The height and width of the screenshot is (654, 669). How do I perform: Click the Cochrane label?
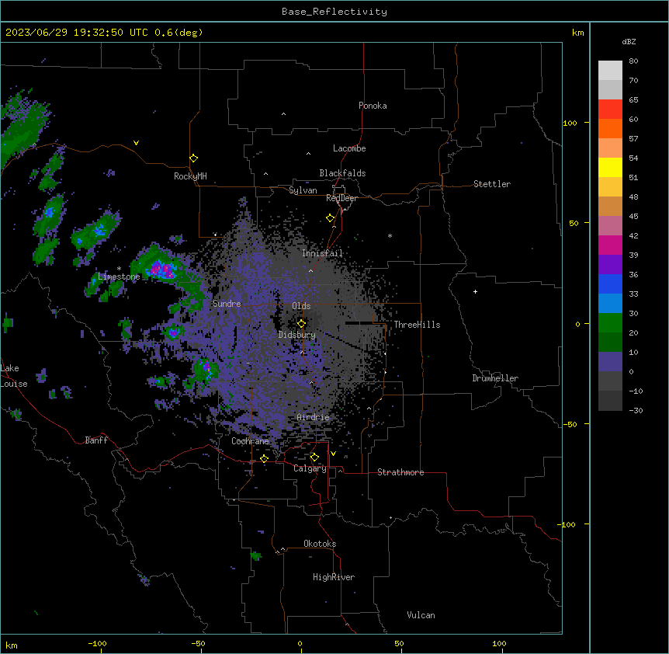point(250,441)
